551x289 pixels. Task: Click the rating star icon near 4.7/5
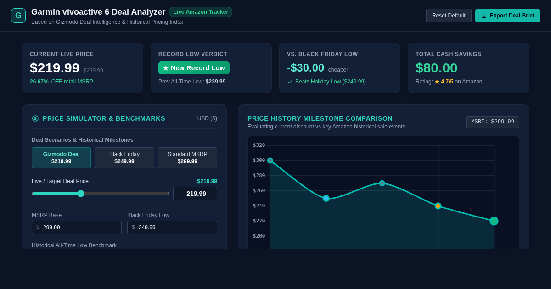[437, 82]
